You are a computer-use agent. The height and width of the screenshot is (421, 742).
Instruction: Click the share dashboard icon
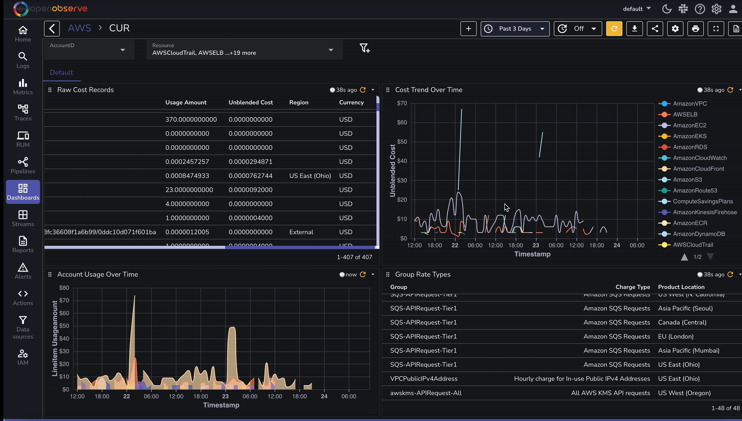pos(655,28)
